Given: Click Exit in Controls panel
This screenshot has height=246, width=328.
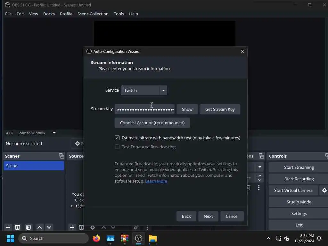Looking at the screenshot, I should (299, 225).
